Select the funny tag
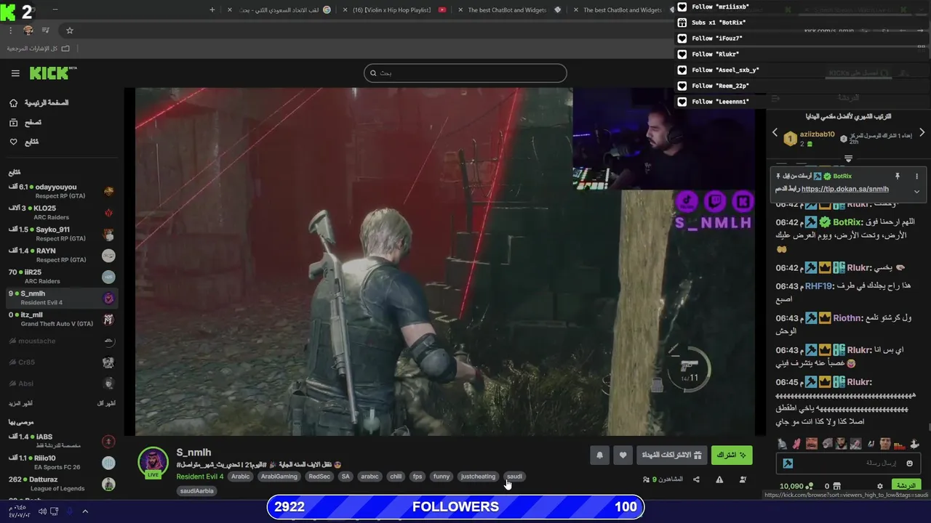The height and width of the screenshot is (523, 931). (441, 477)
